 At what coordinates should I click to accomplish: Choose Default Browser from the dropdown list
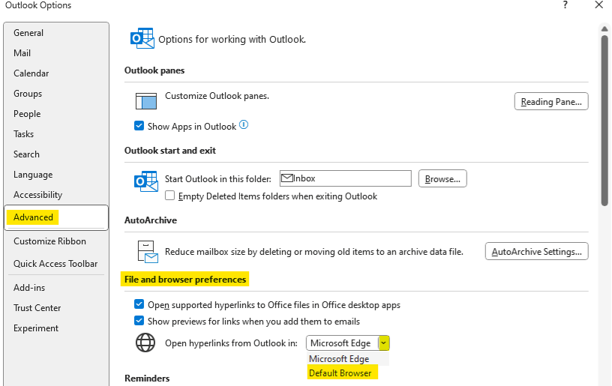[x=340, y=373]
